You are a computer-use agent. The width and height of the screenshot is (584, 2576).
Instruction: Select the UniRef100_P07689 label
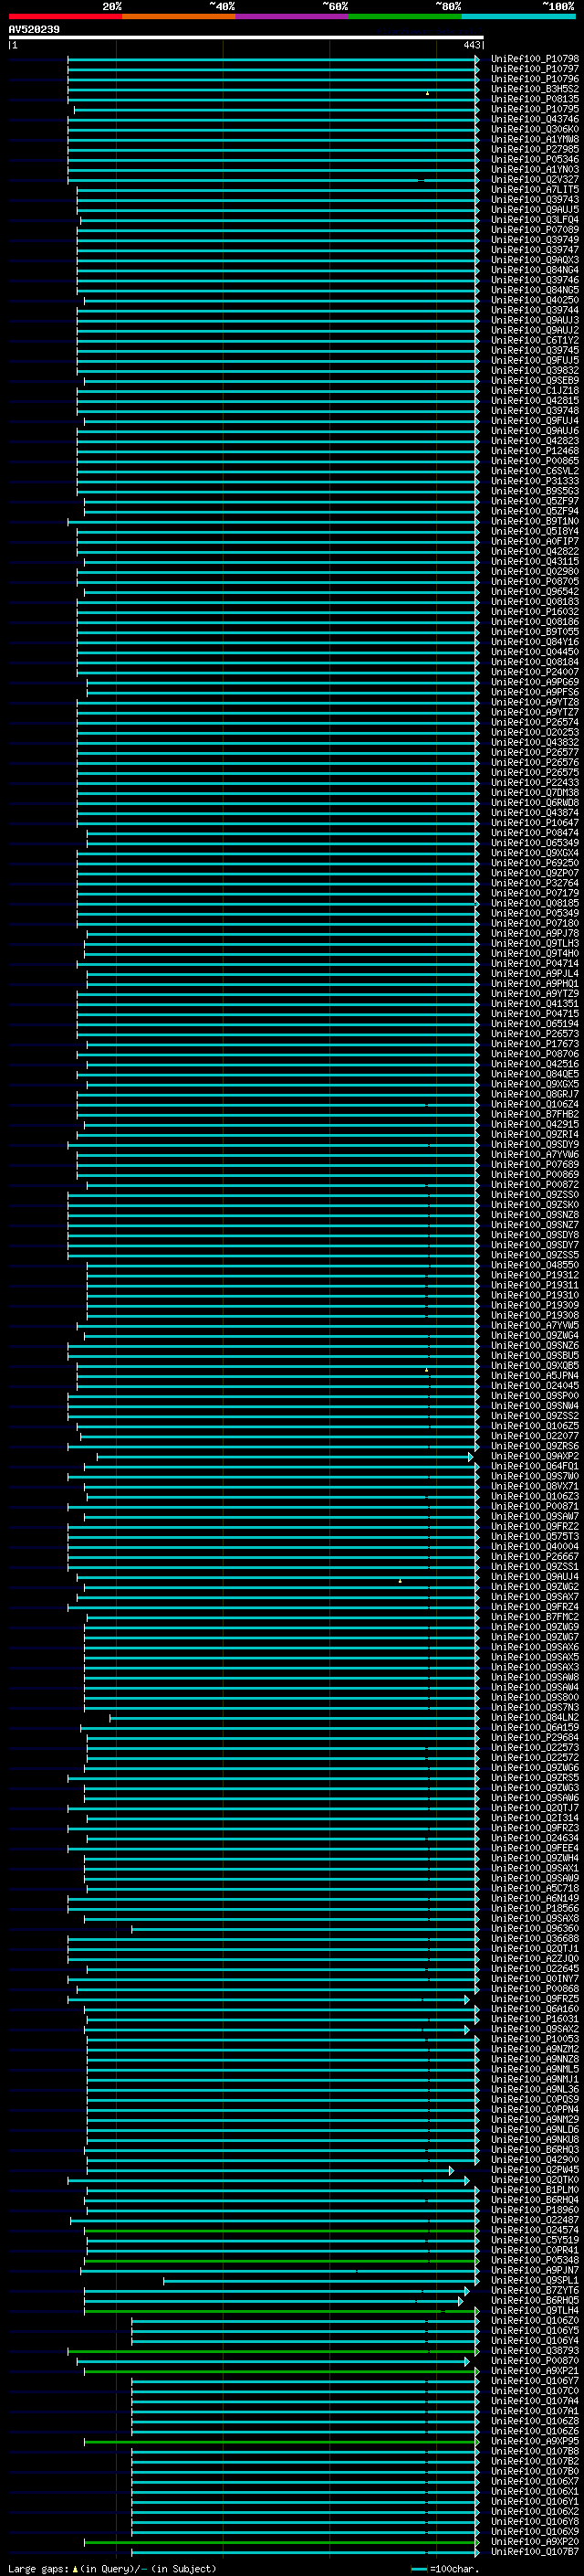[x=535, y=1164]
